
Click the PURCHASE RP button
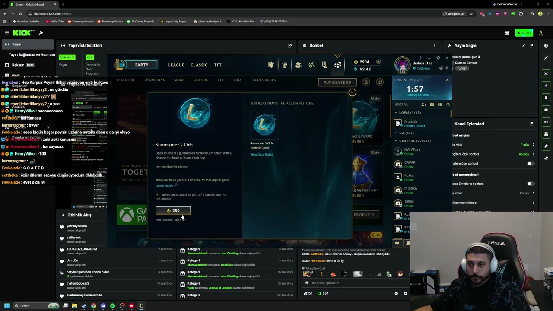pyautogui.click(x=338, y=82)
